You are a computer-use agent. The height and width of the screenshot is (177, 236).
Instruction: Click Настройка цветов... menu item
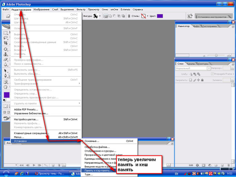46,119
